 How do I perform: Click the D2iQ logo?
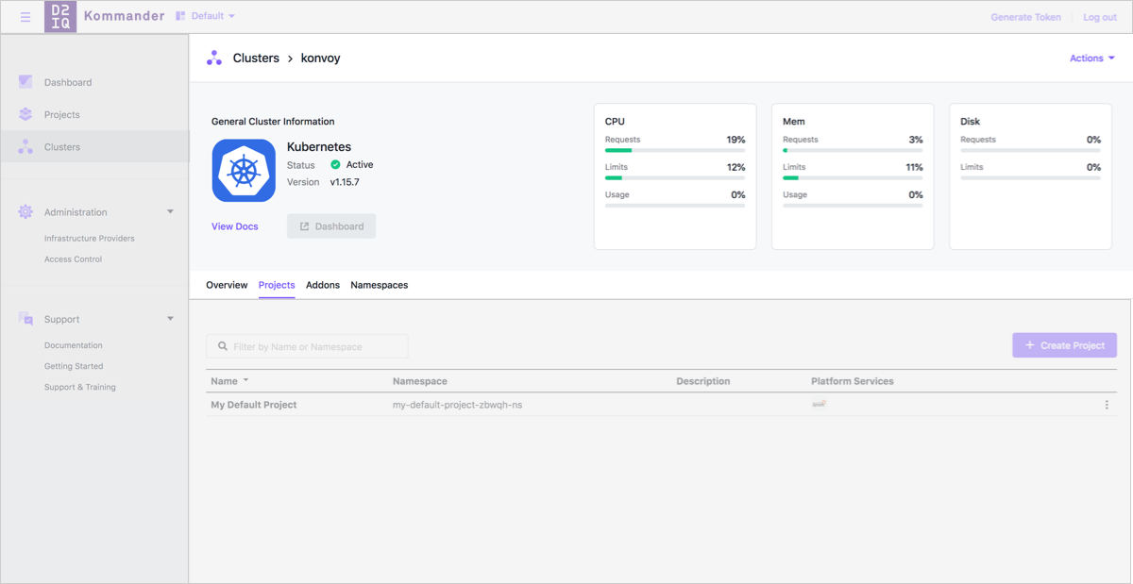[x=60, y=17]
